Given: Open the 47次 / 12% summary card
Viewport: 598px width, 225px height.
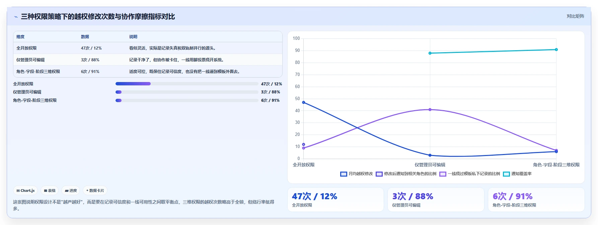Looking at the screenshot, I should 335,200.
